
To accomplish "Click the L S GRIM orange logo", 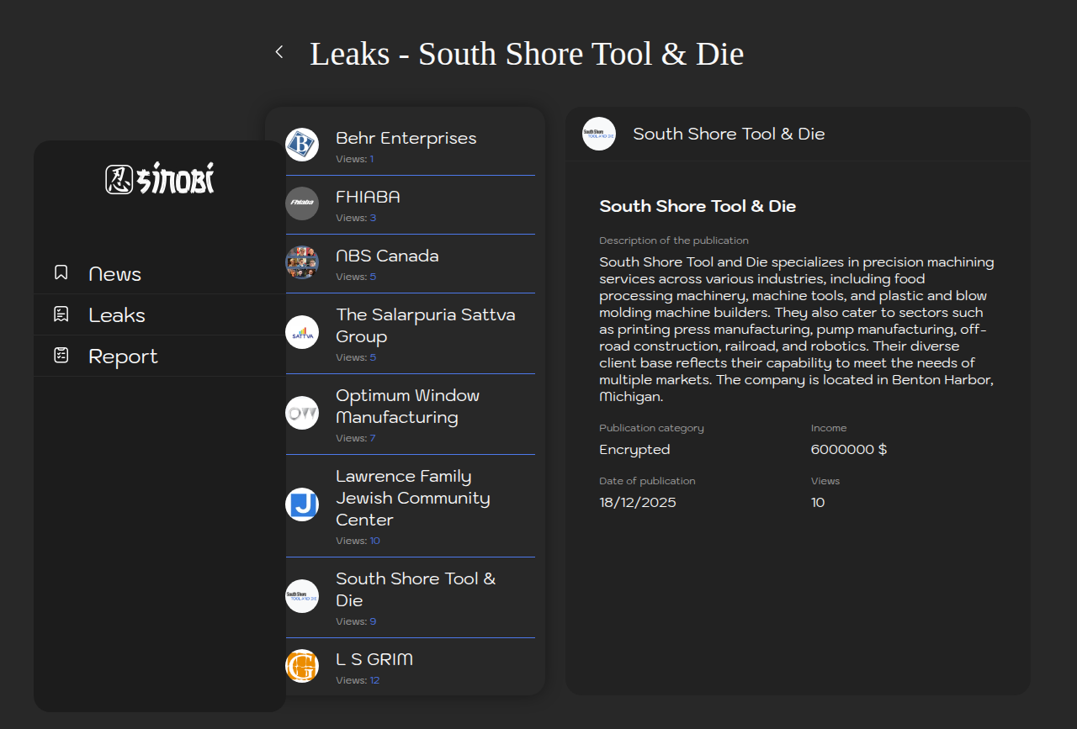I will 302,666.
